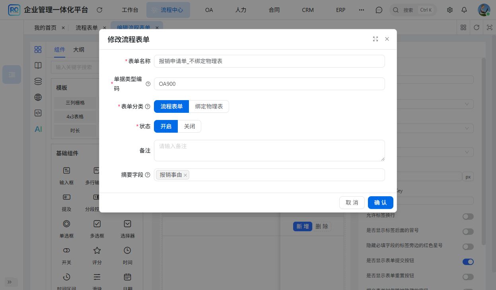This screenshot has height=290, width=496.
Task: Switch to 大纲 panel tab
Action: click(x=79, y=50)
